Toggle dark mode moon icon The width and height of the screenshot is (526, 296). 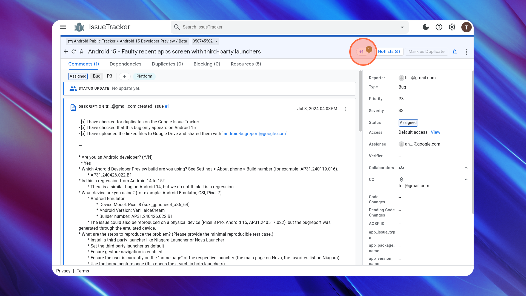pyautogui.click(x=426, y=27)
